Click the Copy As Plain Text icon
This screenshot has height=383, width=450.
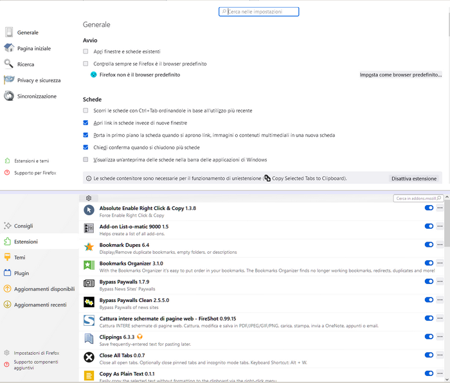click(89, 375)
